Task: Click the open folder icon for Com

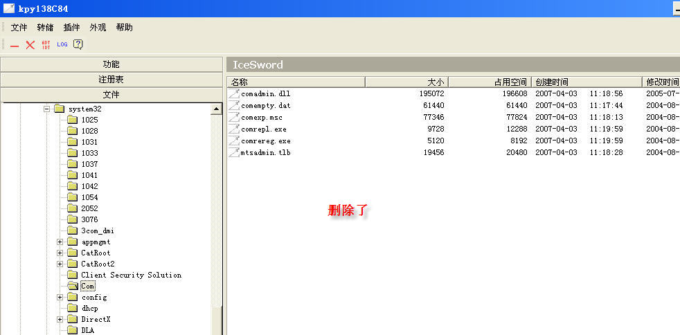Action: (x=73, y=286)
